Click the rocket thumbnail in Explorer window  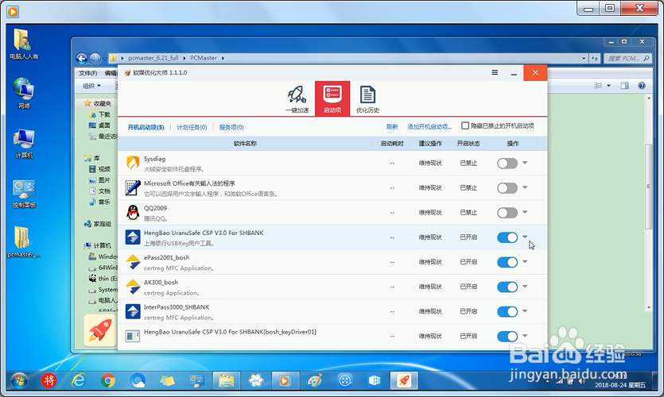100,330
